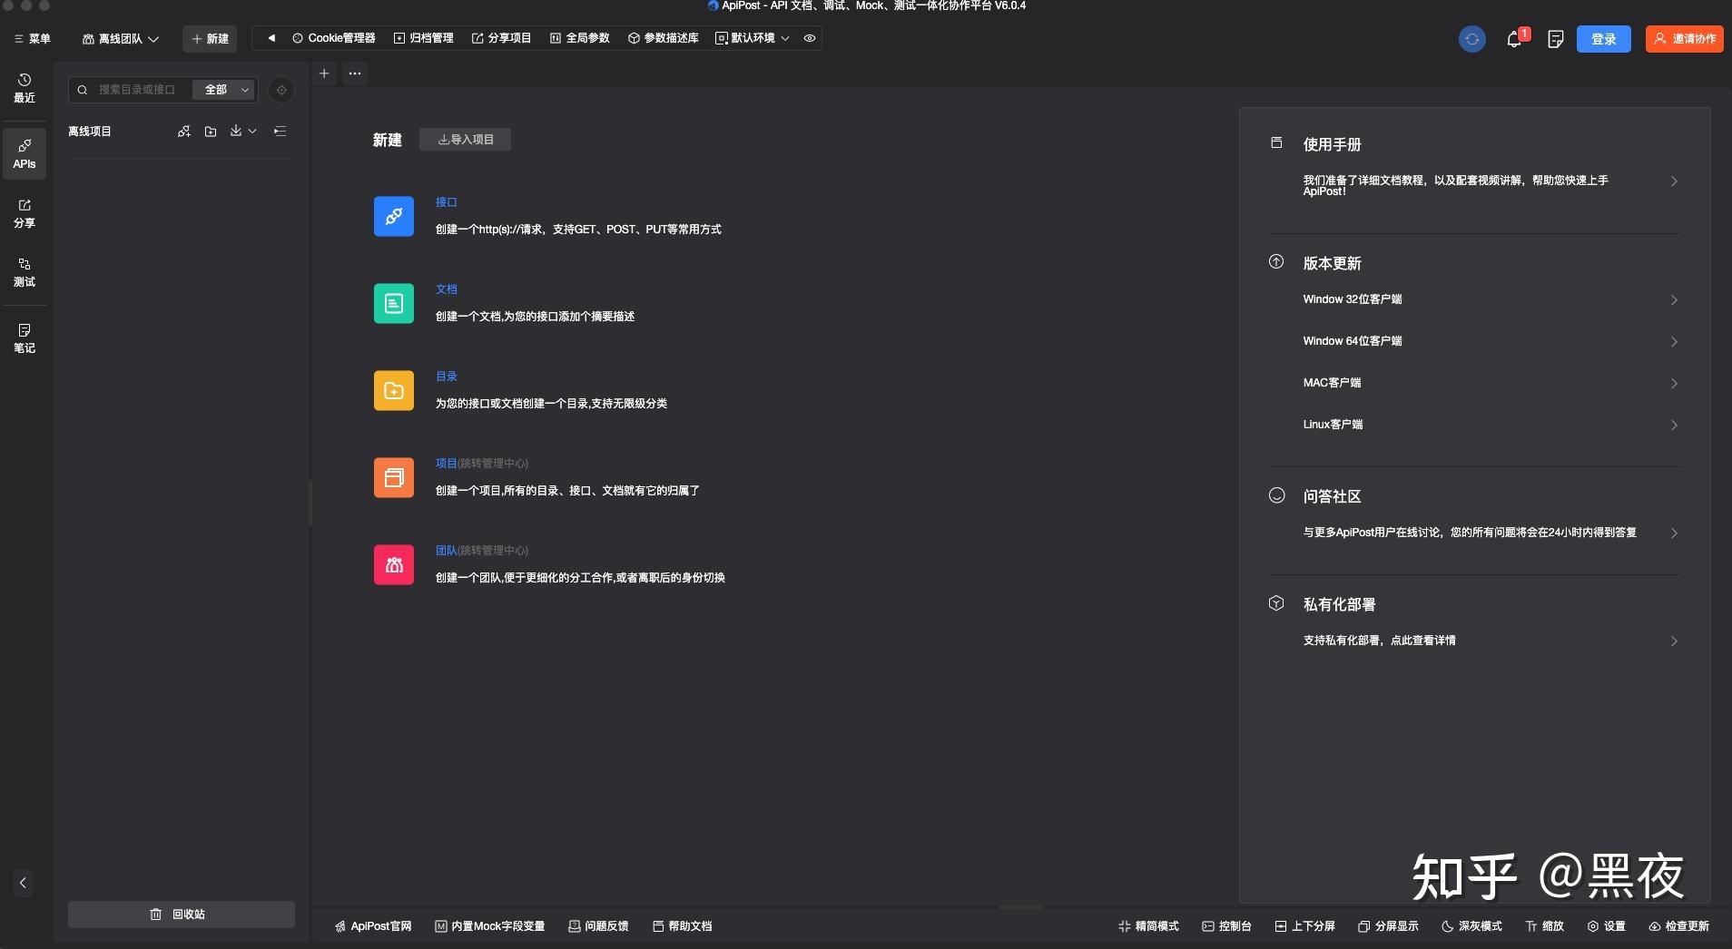Click the collapse-all list icon in 离线项目 row
The image size is (1732, 949).
pos(280,132)
